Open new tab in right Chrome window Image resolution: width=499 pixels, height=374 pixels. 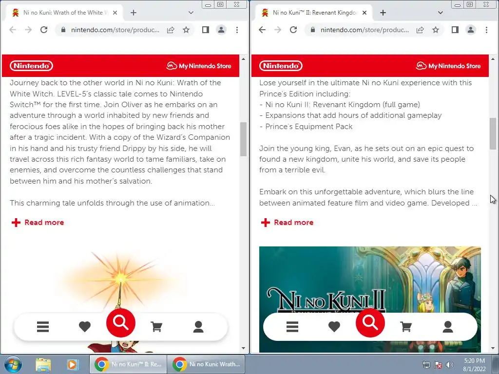tap(383, 13)
